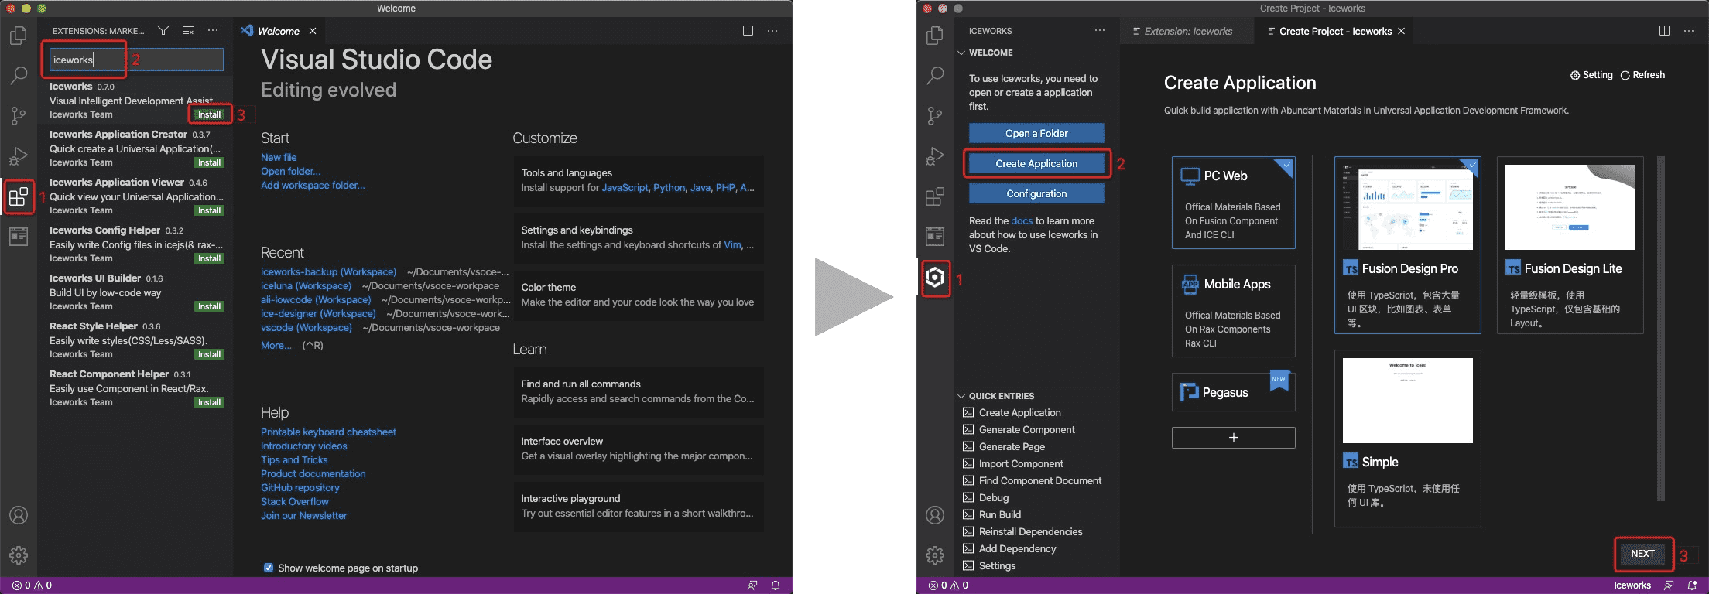Open Manage gear in Create Project window
The width and height of the screenshot is (1709, 594).
[935, 555]
